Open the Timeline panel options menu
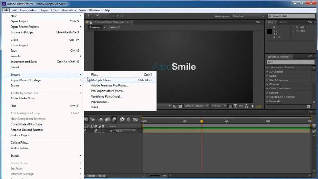Viewport: 318px width, 179px height. coord(310,112)
